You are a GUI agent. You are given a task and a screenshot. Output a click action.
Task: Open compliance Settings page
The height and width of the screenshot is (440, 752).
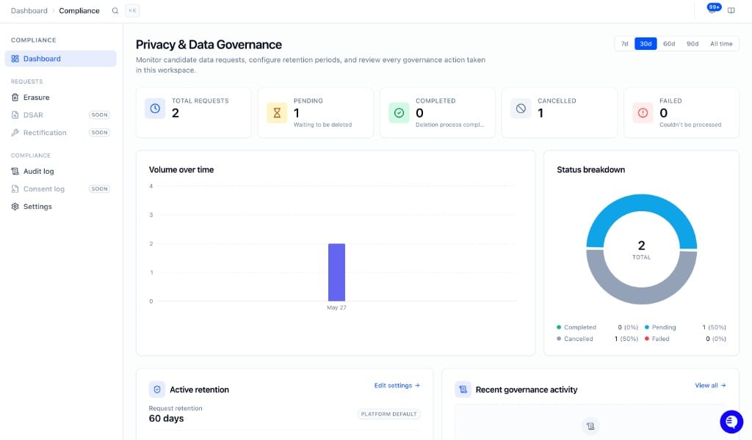(x=60, y=206)
